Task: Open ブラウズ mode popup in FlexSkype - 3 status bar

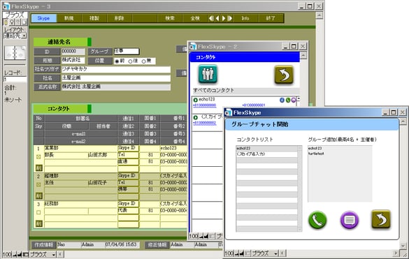Action: pyautogui.click(x=43, y=254)
